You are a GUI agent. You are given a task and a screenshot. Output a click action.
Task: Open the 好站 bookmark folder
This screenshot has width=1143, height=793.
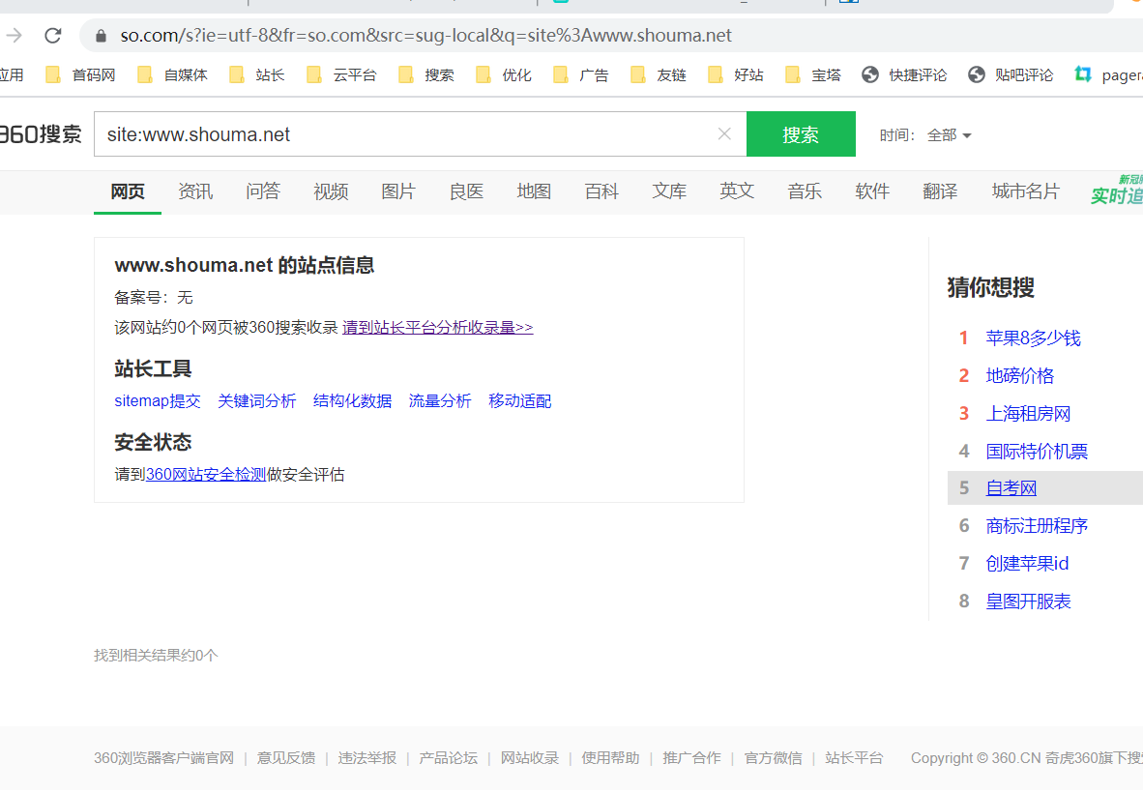click(x=736, y=74)
